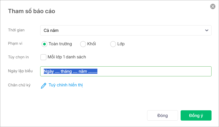
Task: Click the Chân chữ ký field label
Action: [x=19, y=85]
